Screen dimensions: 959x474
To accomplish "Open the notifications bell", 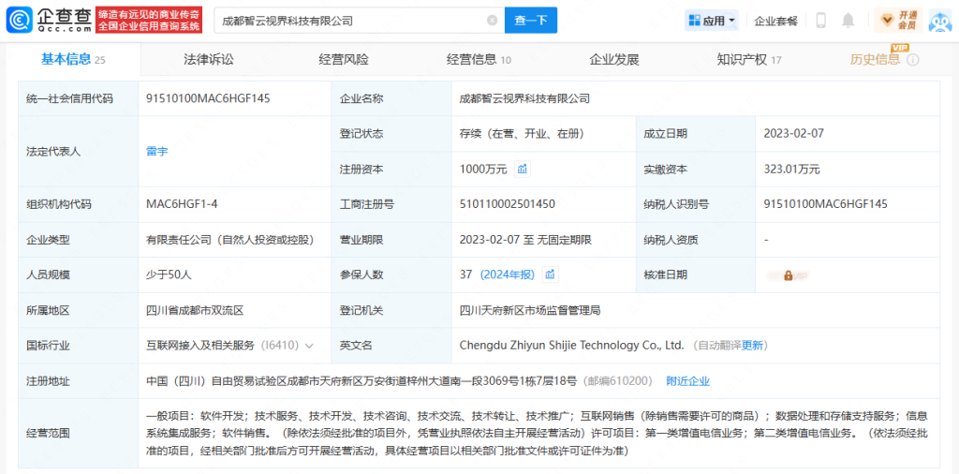I will point(848,21).
